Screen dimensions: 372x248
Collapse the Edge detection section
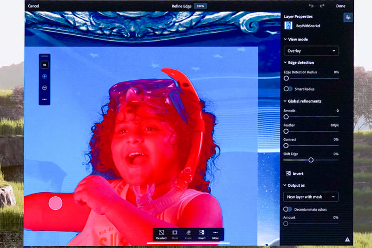point(285,62)
